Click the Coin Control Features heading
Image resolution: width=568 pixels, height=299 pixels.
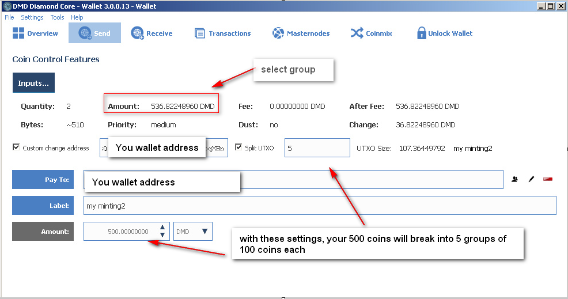(x=56, y=59)
